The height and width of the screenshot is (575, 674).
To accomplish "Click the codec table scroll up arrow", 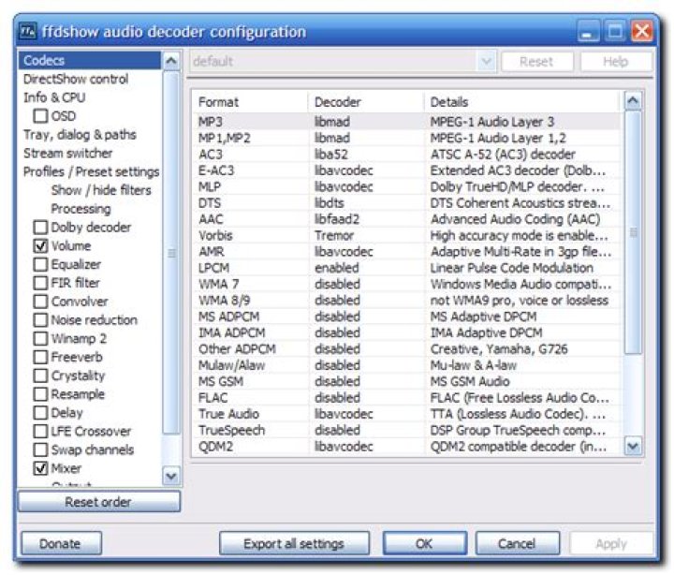I will coord(633,101).
